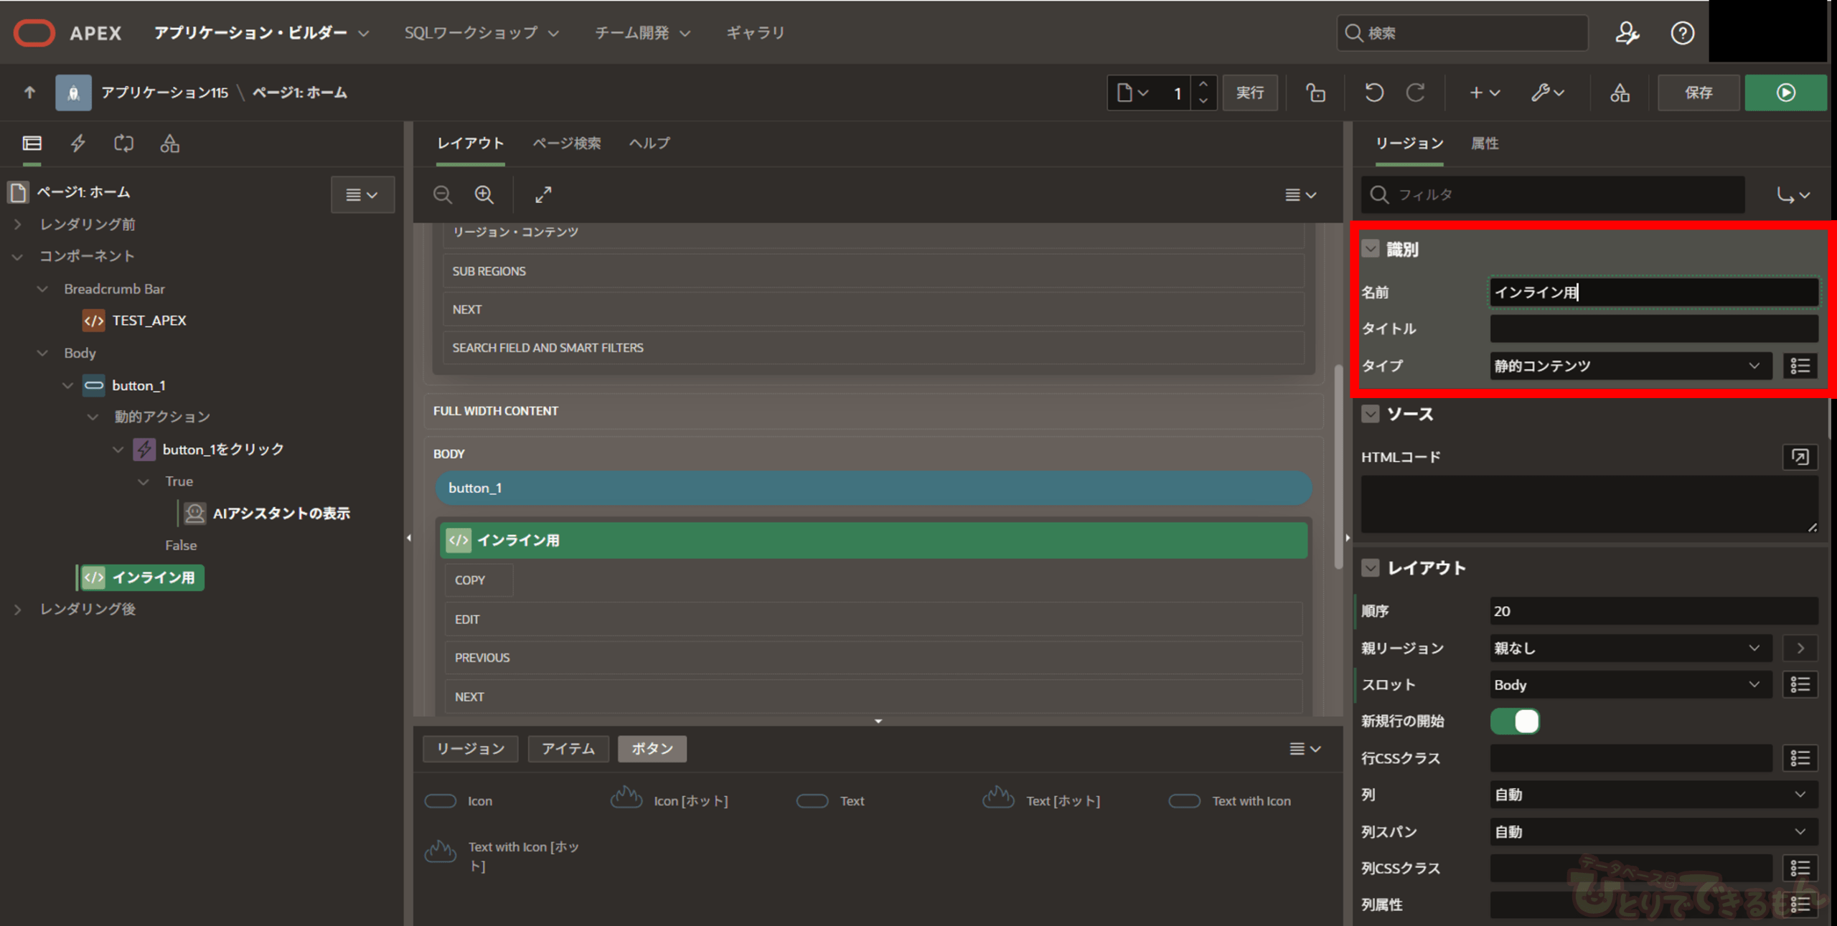Image resolution: width=1837 pixels, height=926 pixels.
Task: Open the help question mark icon
Action: 1681,33
